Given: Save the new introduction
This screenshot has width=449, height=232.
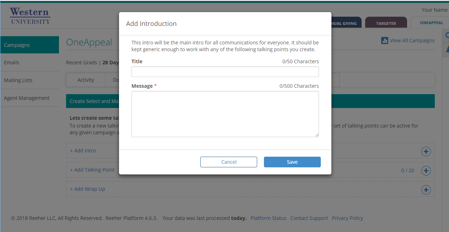Looking at the screenshot, I should point(292,162).
